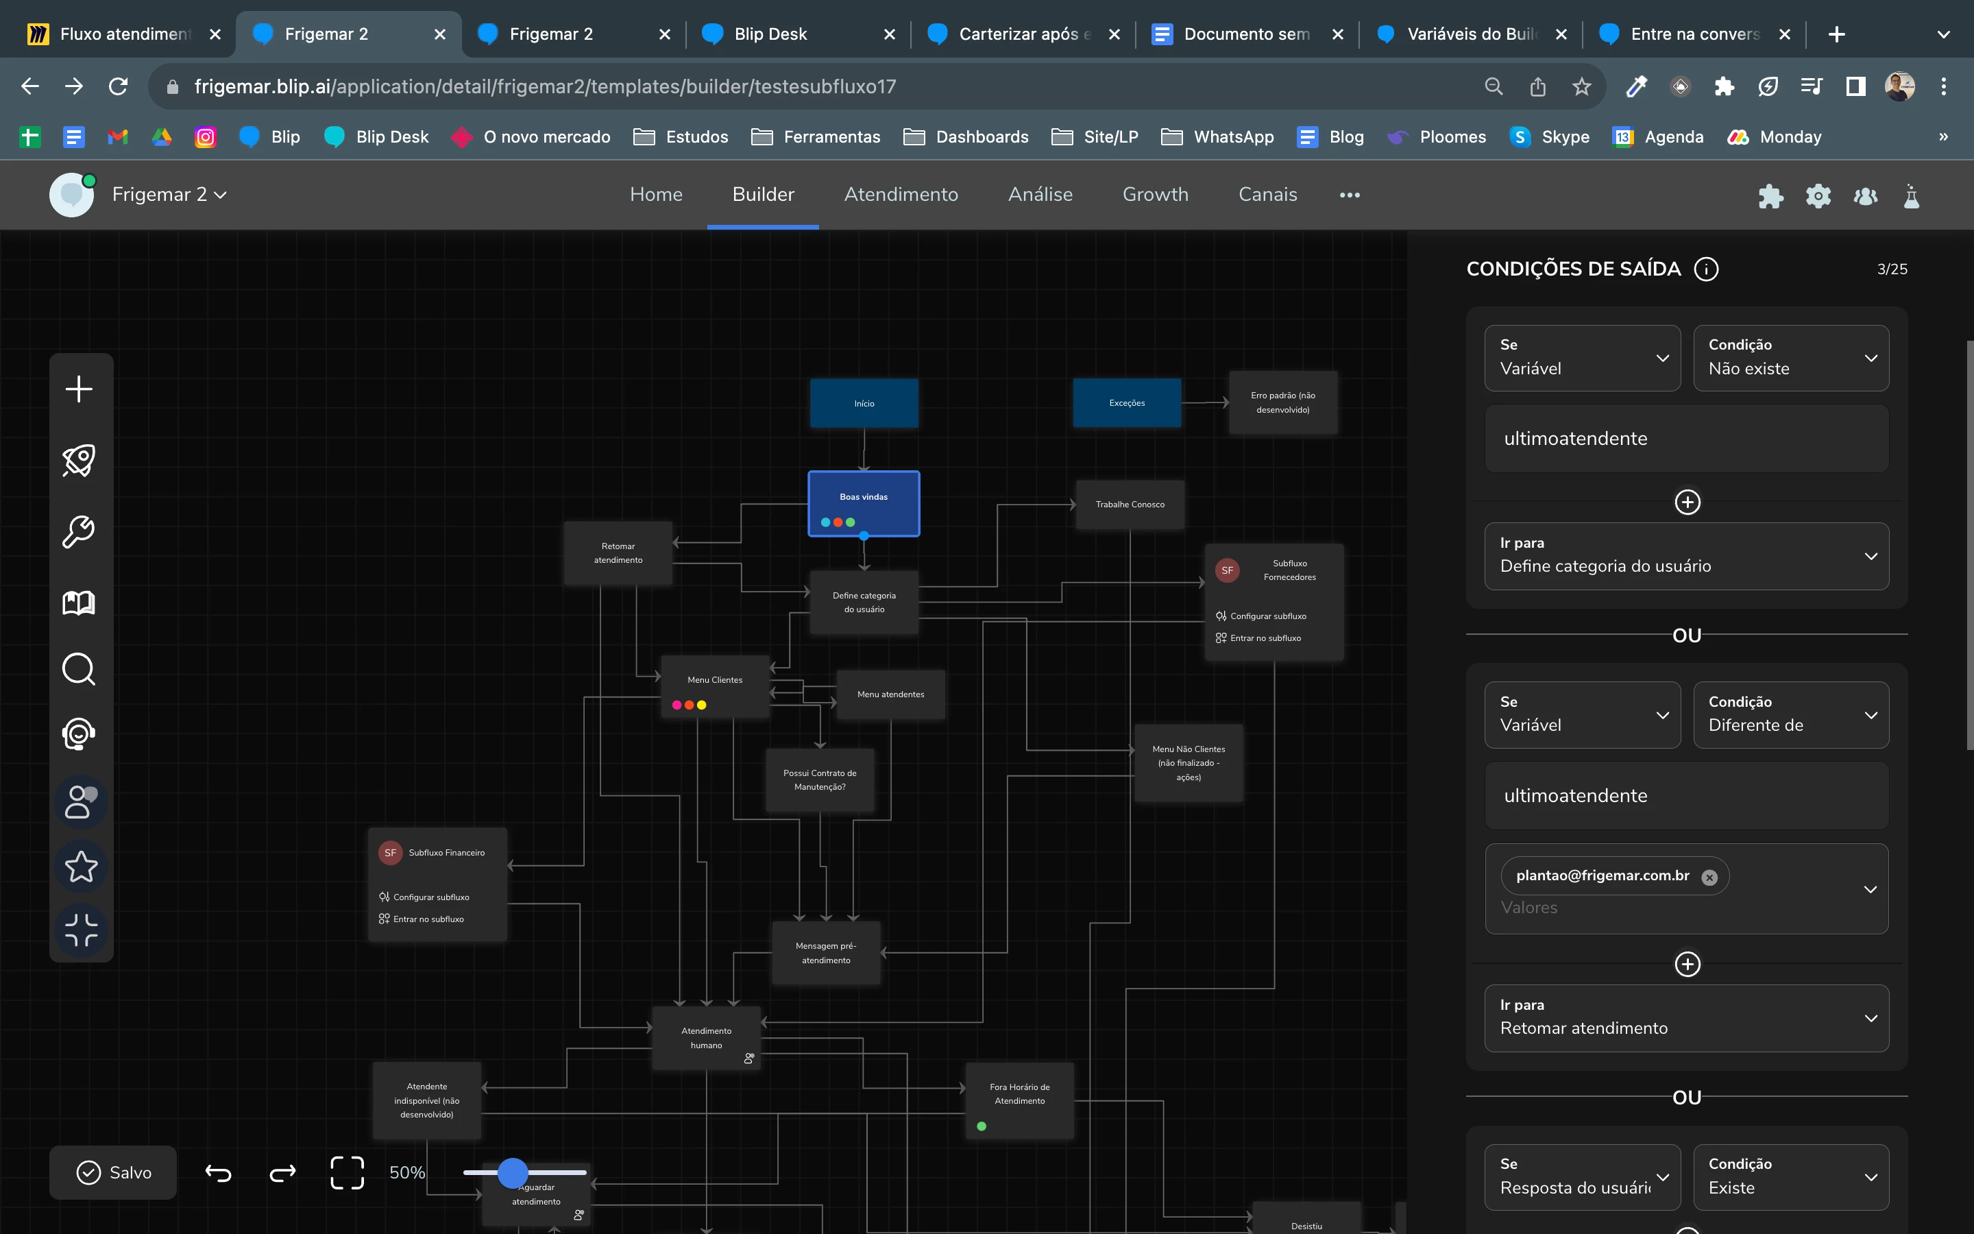
Task: Expand the Condição 'Não existe' dropdown
Action: tap(1790, 357)
